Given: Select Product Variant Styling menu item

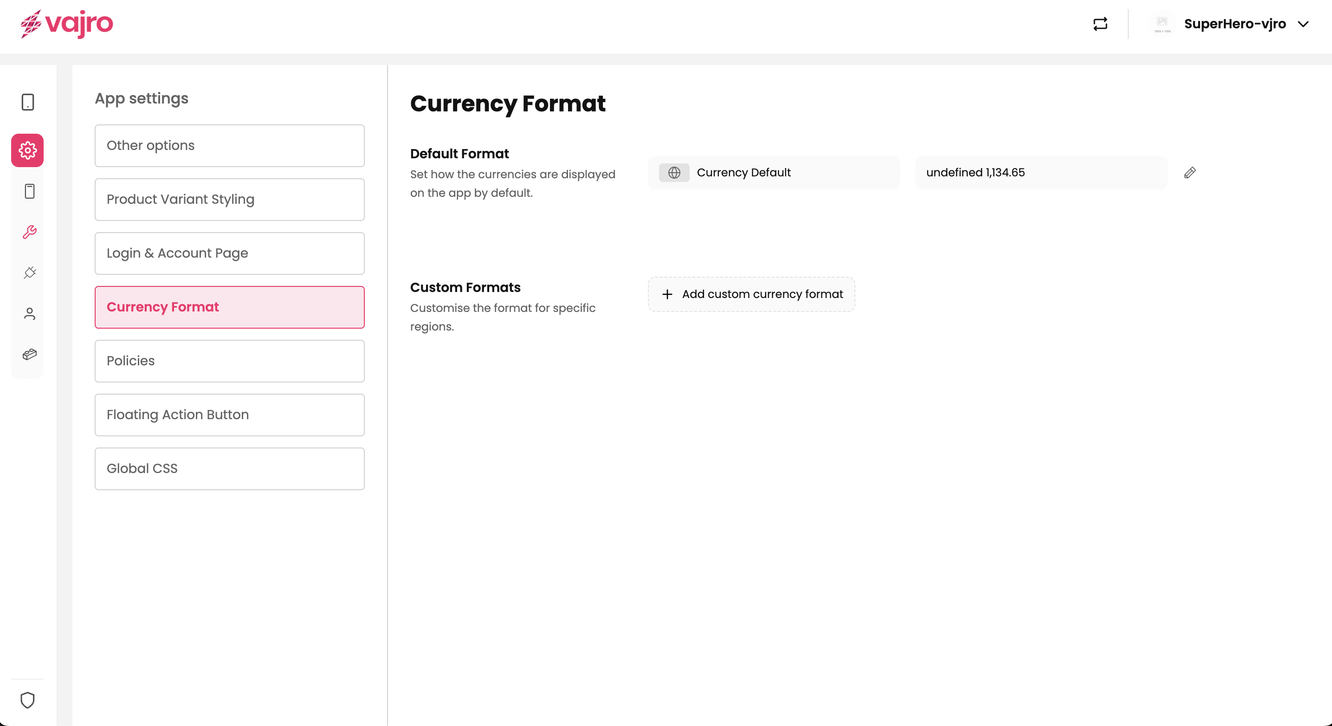Looking at the screenshot, I should click(230, 199).
